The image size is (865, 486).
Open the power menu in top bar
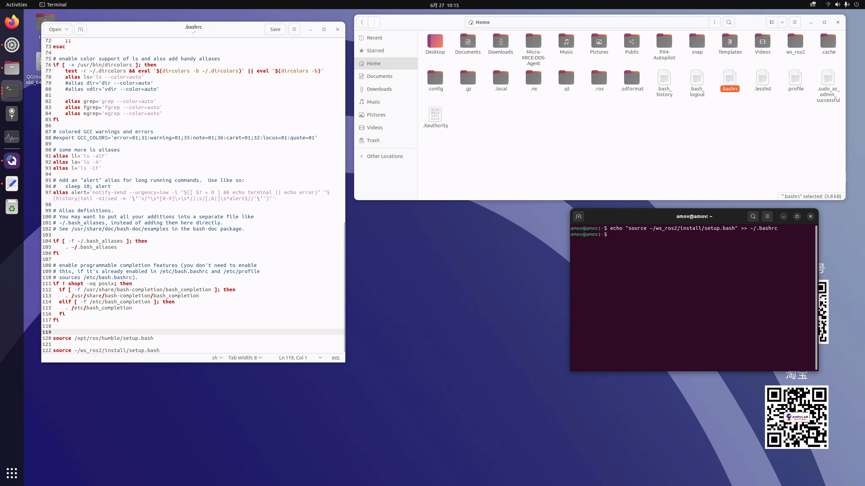click(856, 5)
